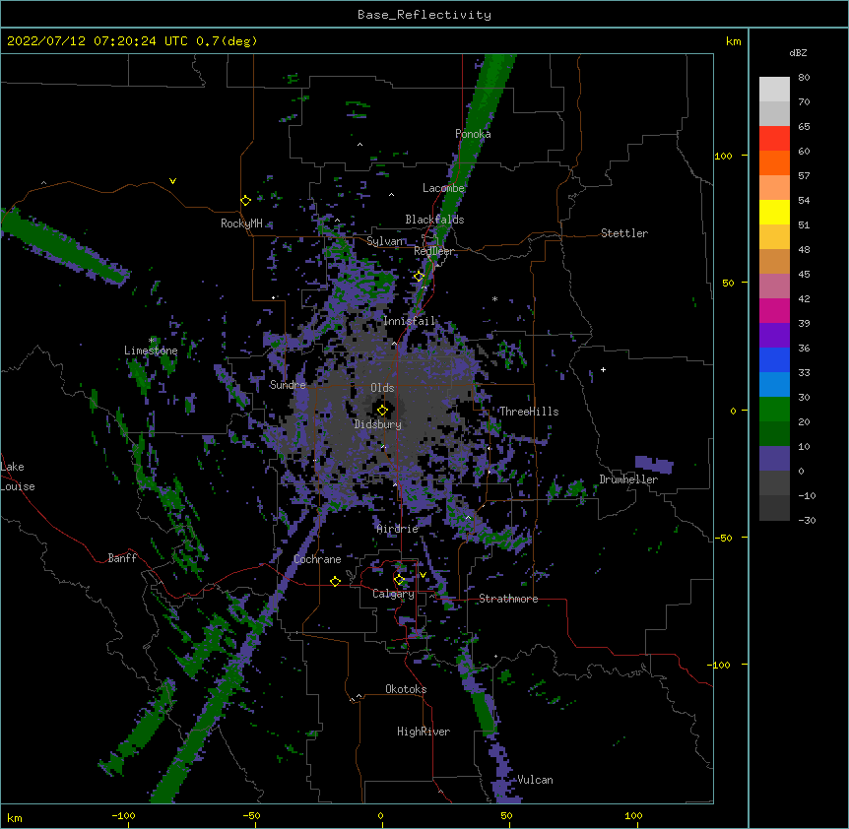Select the white 80–70 dBZ legend swatch
This screenshot has height=829, width=849.
[774, 90]
